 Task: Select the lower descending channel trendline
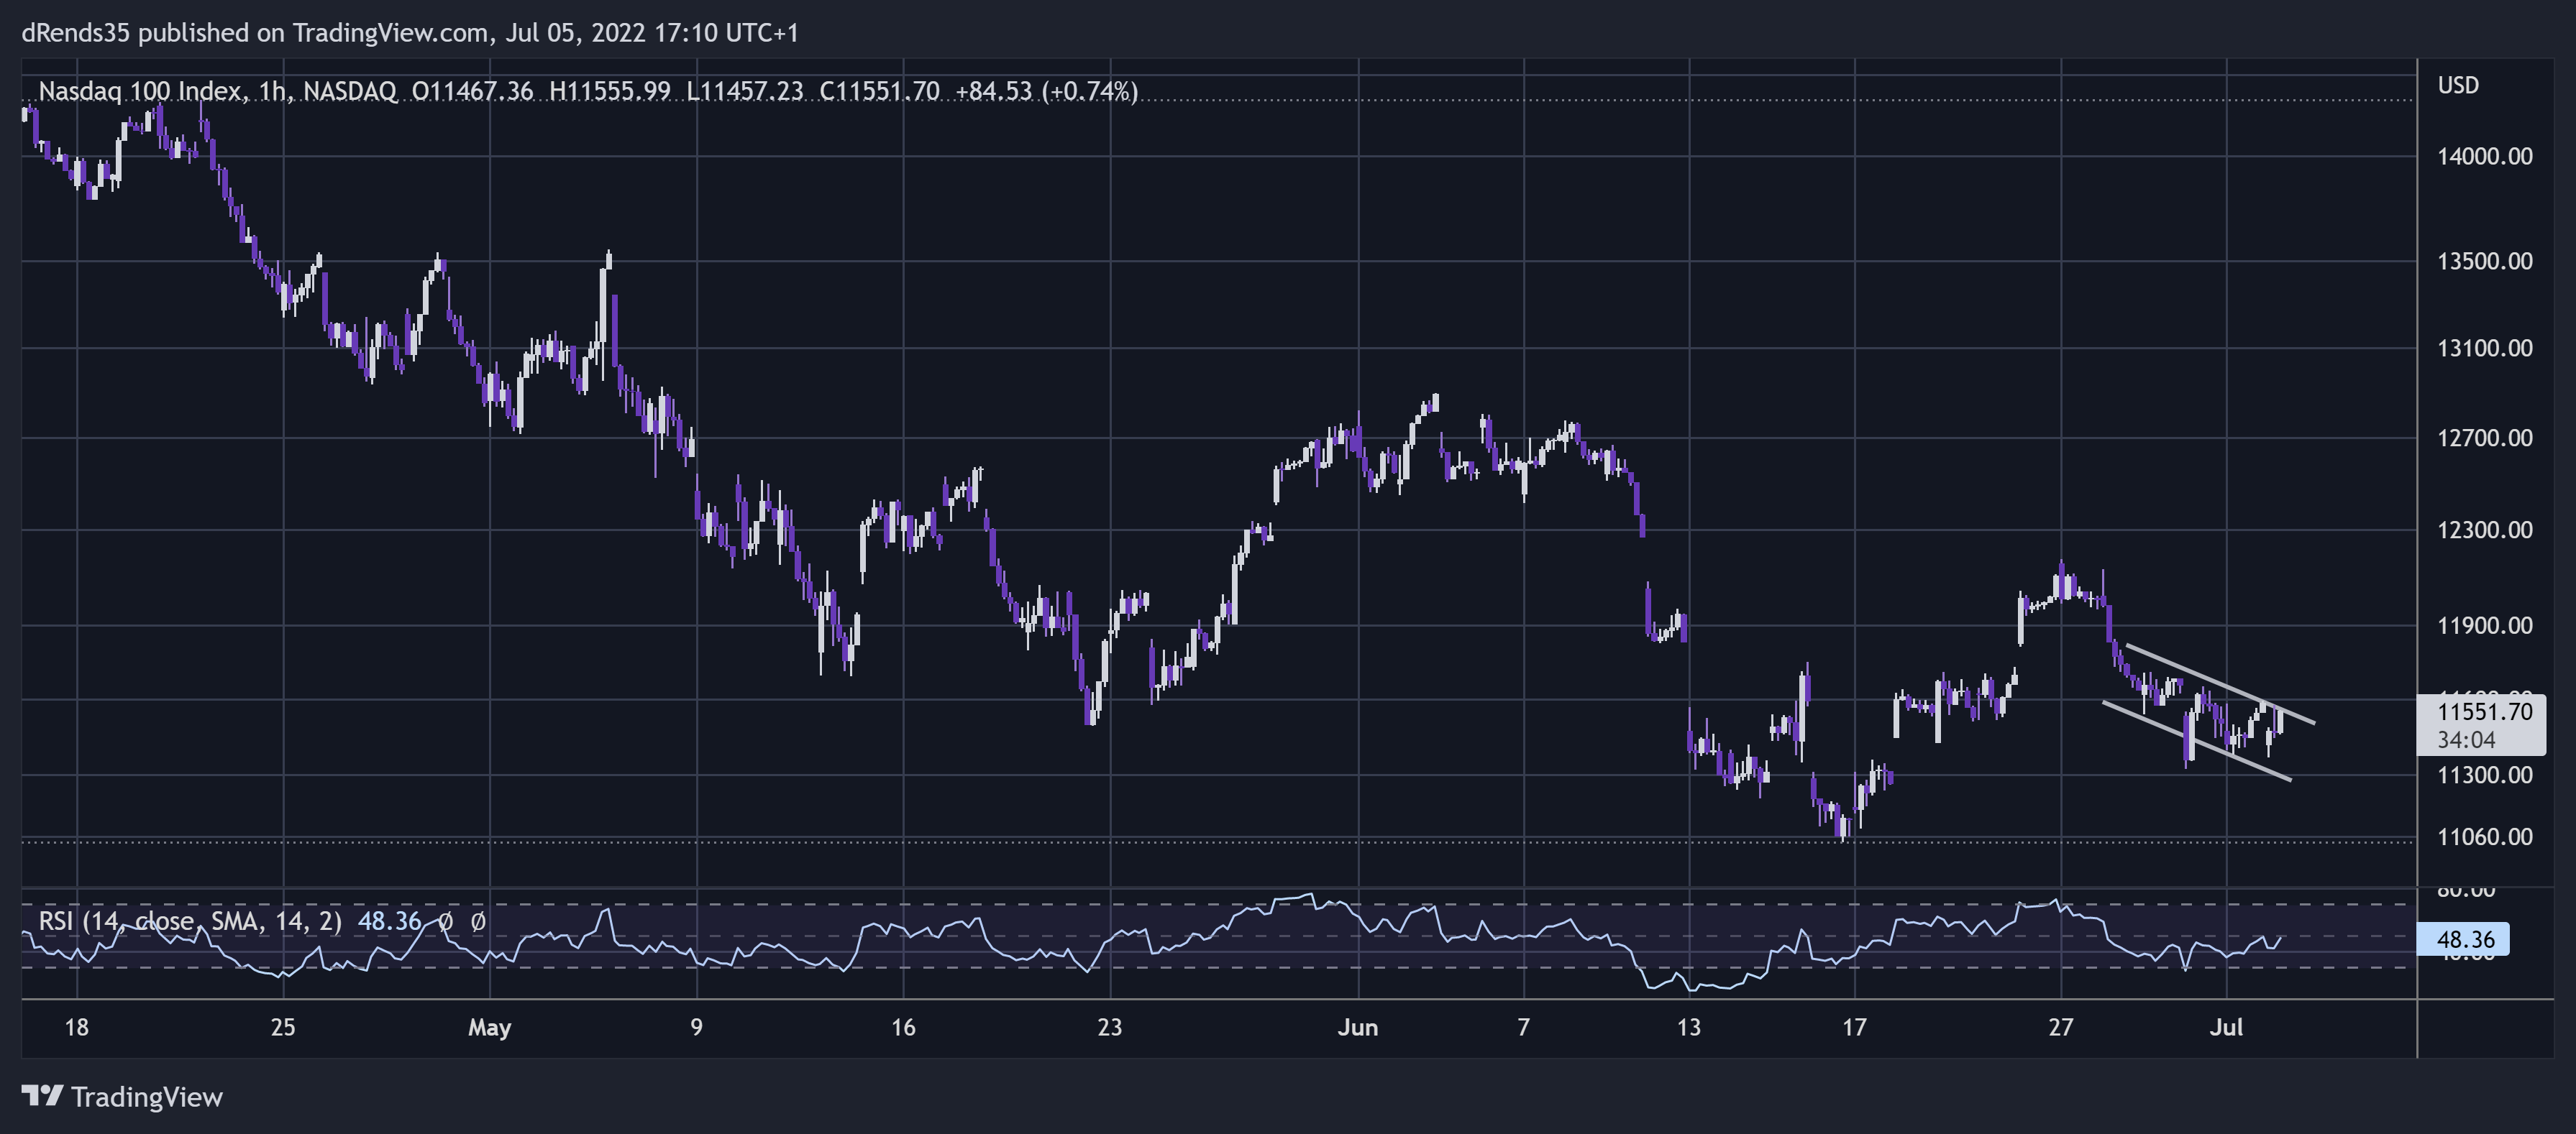coord(2197,742)
